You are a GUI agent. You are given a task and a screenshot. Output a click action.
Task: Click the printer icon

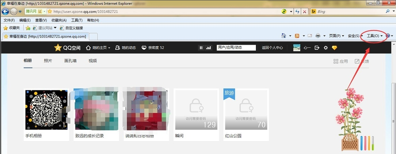click(318, 36)
